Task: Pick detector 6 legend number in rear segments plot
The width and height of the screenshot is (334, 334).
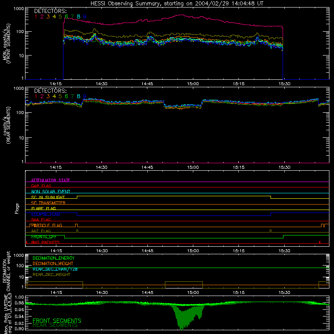Action: click(x=66, y=96)
